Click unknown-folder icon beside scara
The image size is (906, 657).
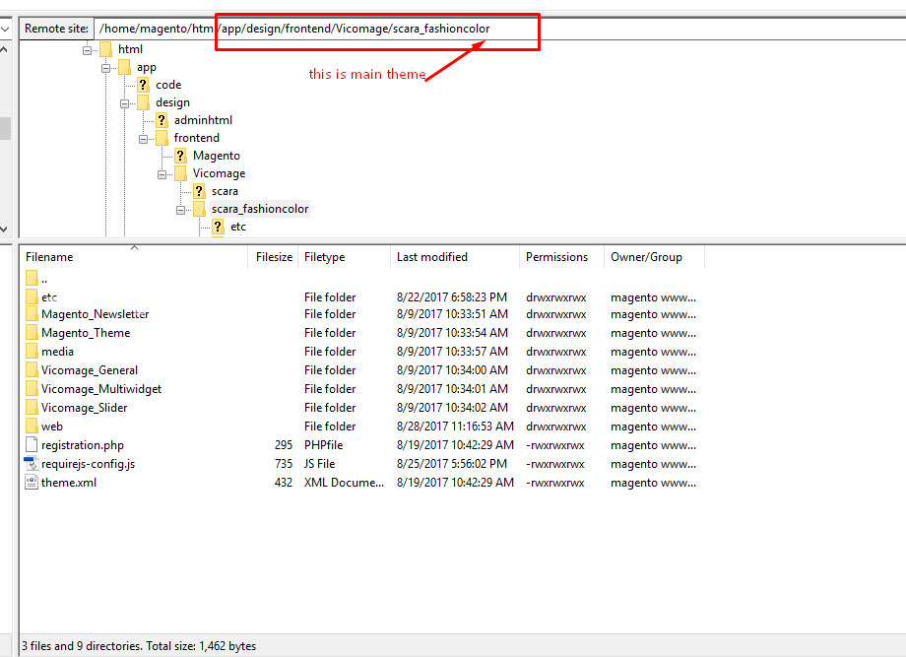(199, 191)
